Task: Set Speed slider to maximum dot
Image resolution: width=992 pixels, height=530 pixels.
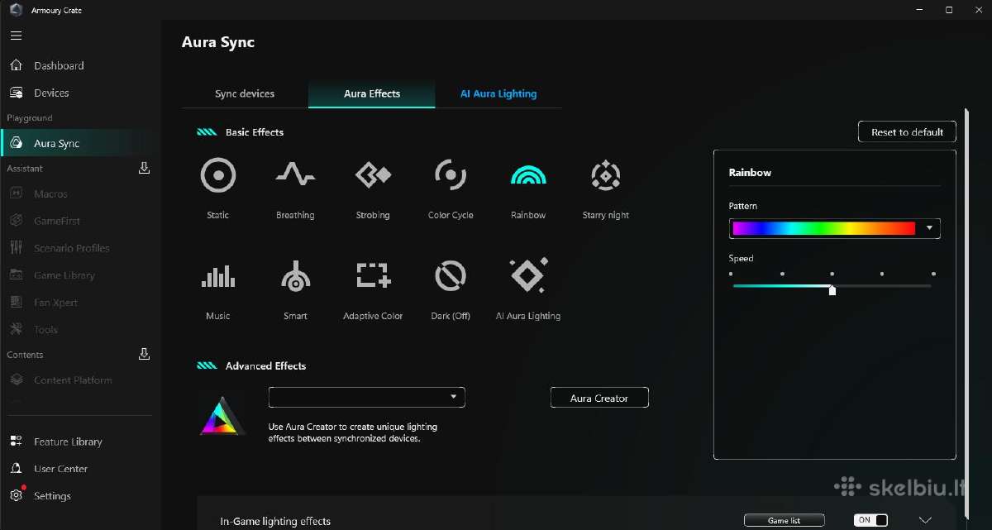Action: click(933, 274)
